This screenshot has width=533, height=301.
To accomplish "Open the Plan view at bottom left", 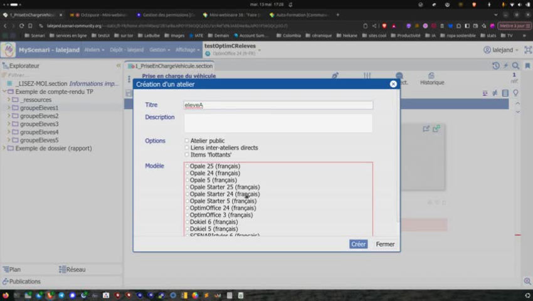I will click(x=13, y=270).
